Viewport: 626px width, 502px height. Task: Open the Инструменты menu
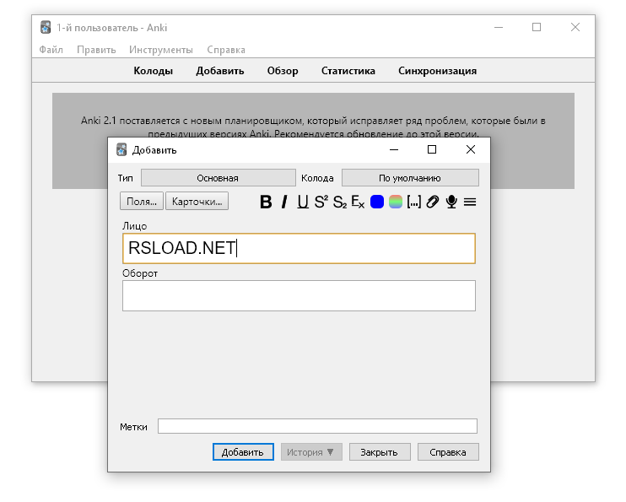click(x=161, y=50)
